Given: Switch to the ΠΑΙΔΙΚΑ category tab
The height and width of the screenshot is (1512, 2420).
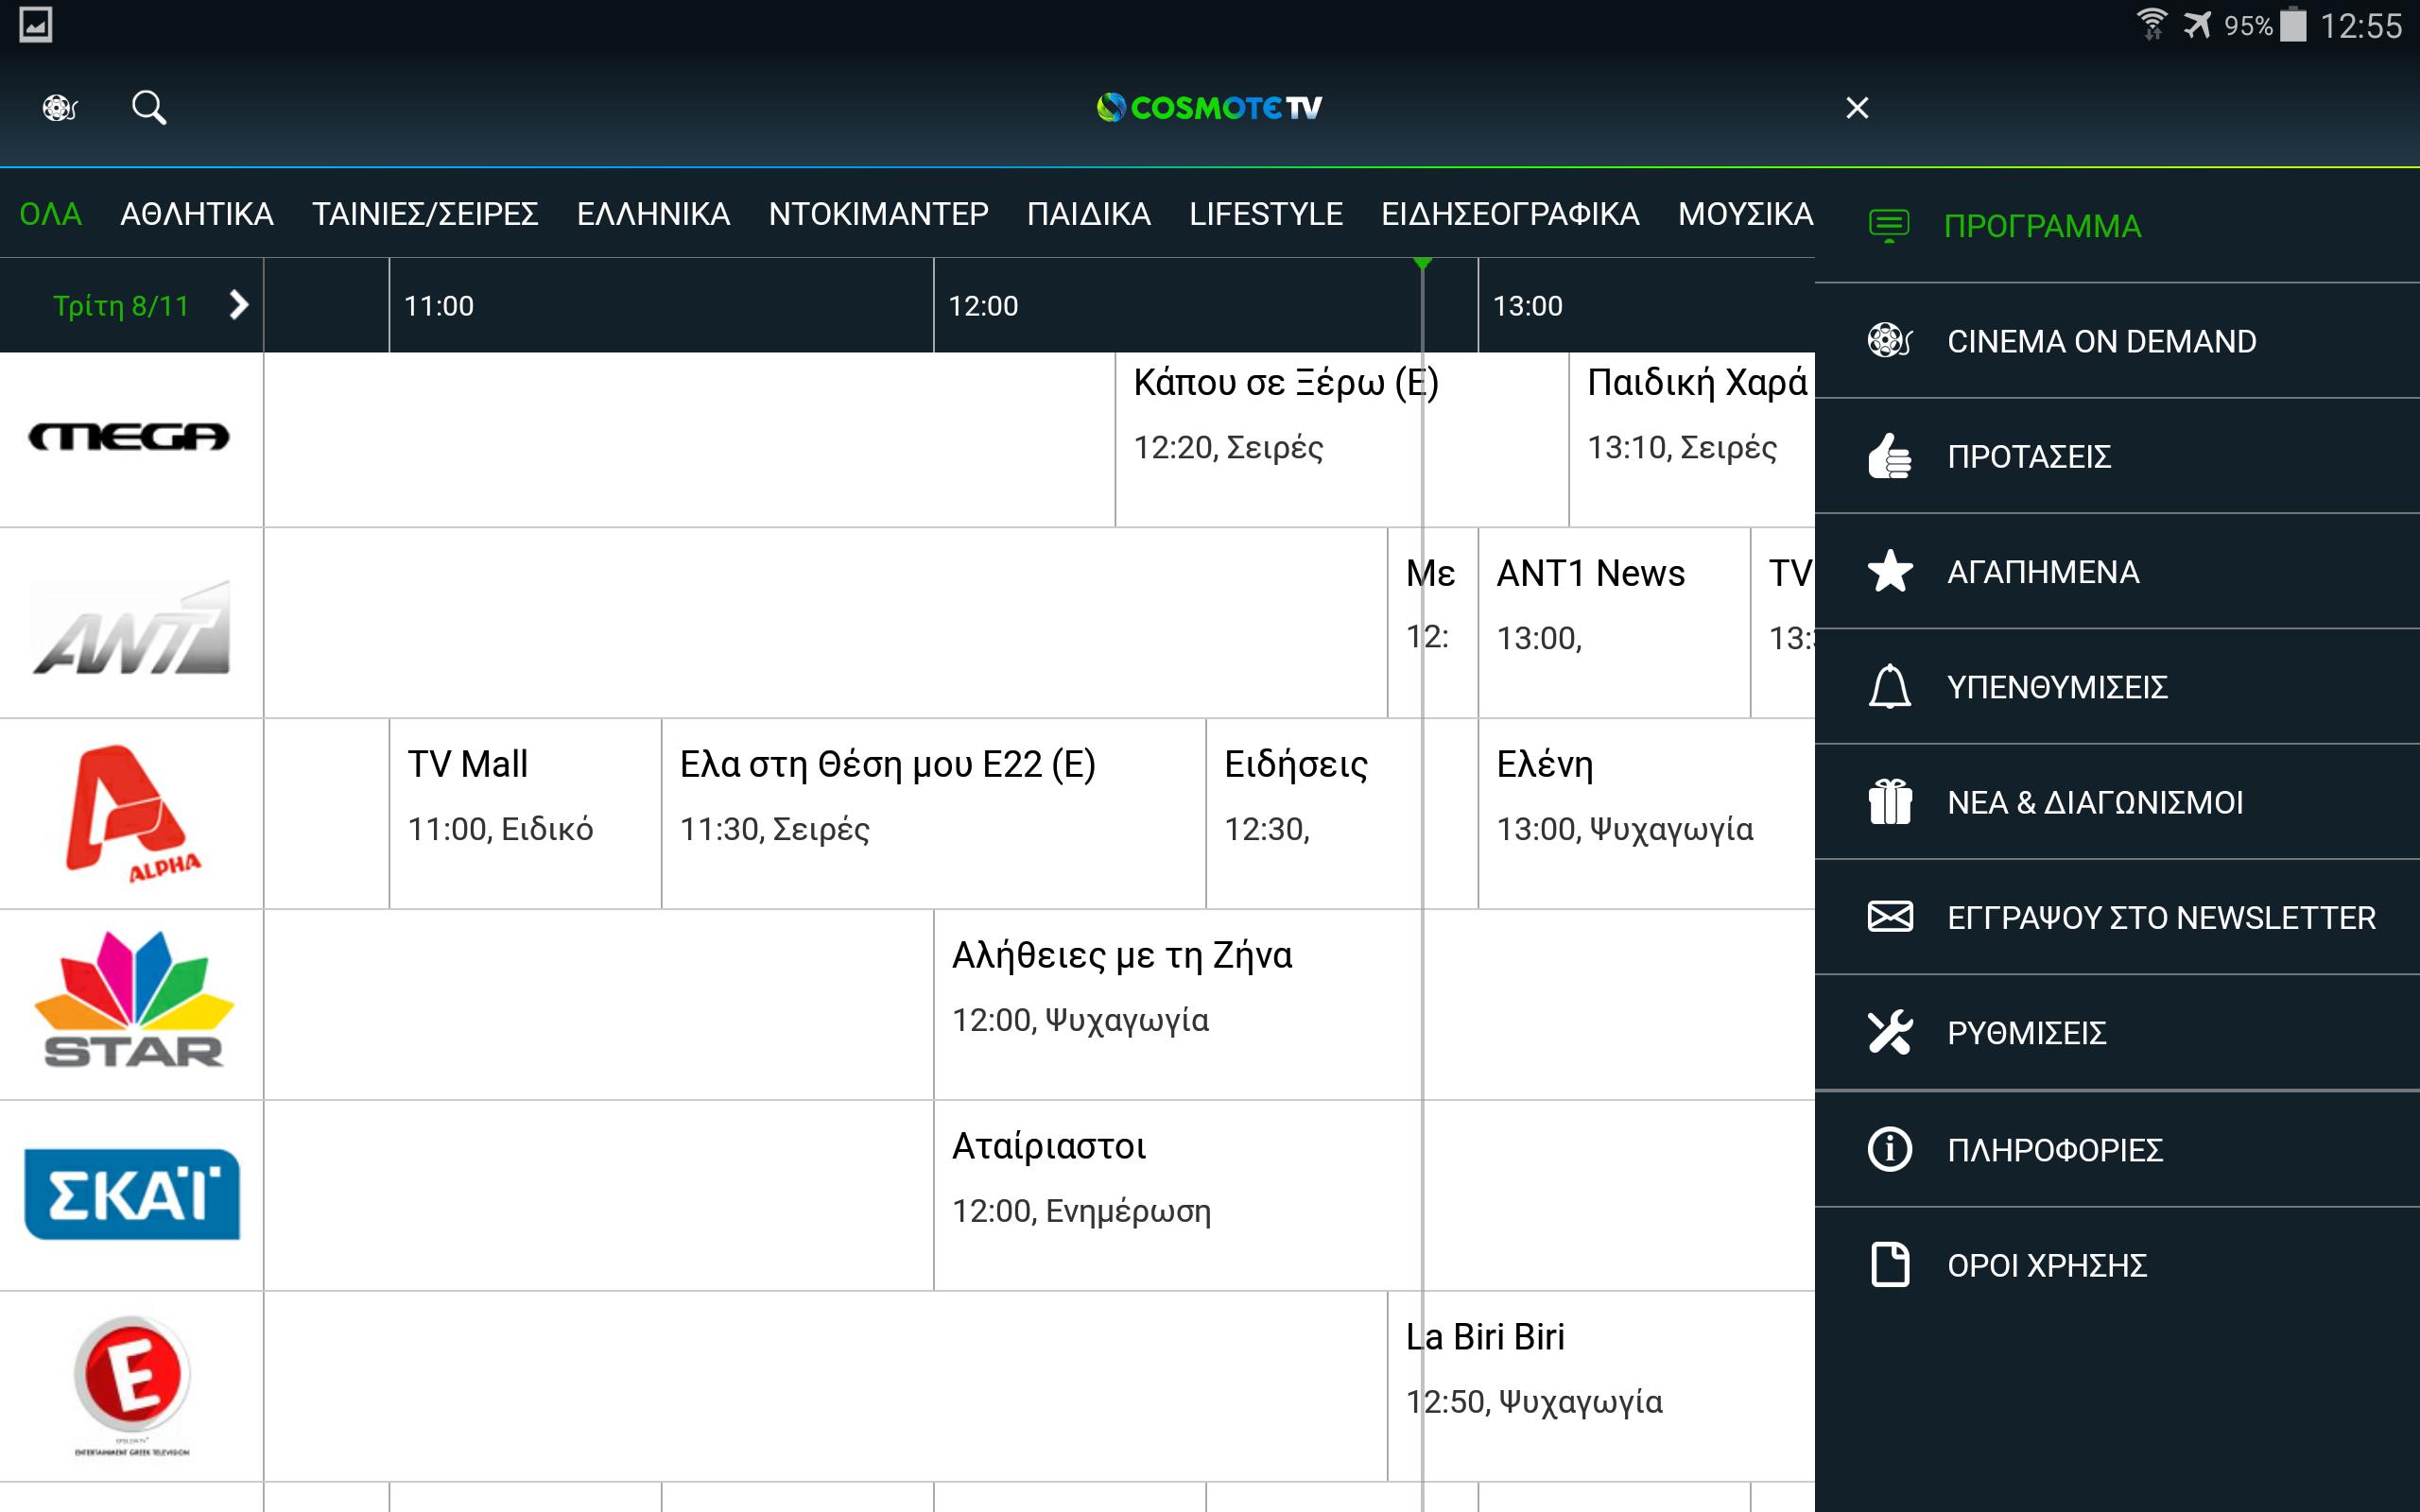Looking at the screenshot, I should (x=1087, y=213).
